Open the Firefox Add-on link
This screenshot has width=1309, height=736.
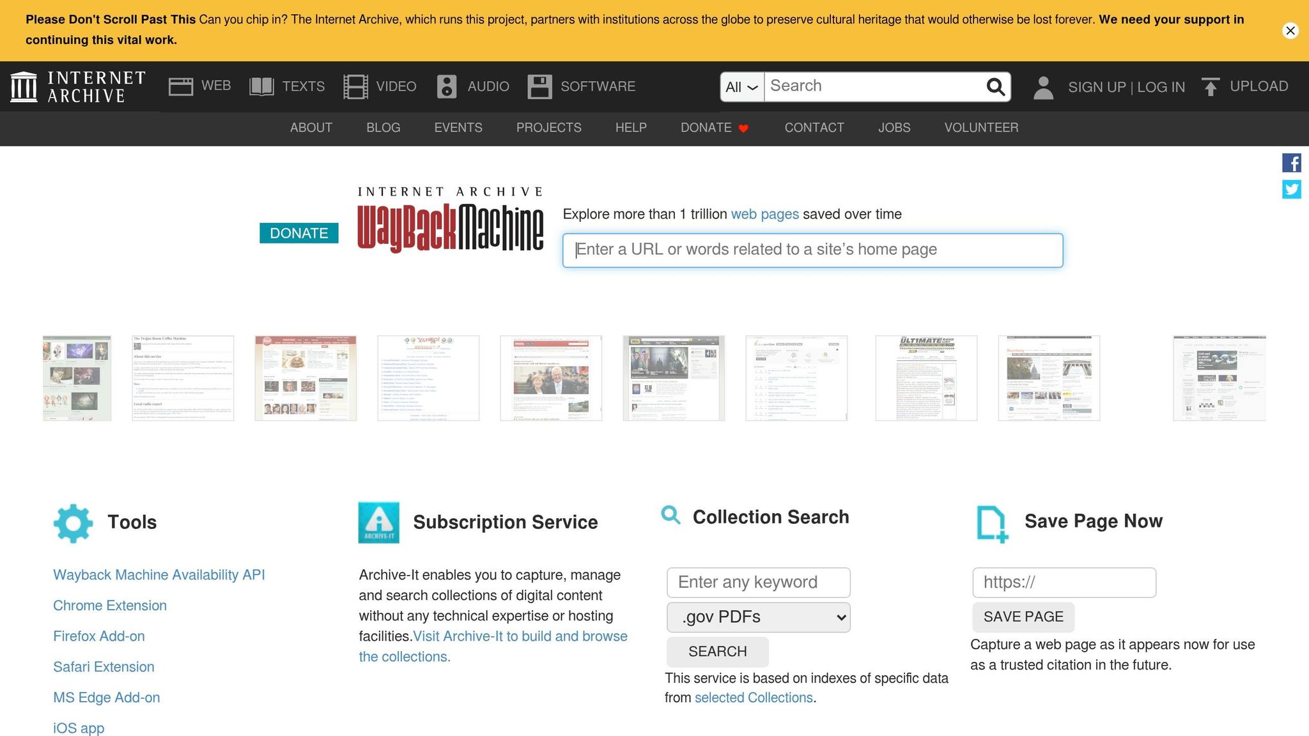pos(99,636)
